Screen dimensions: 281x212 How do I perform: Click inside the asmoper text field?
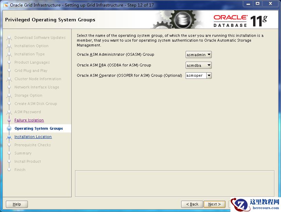(x=196, y=76)
